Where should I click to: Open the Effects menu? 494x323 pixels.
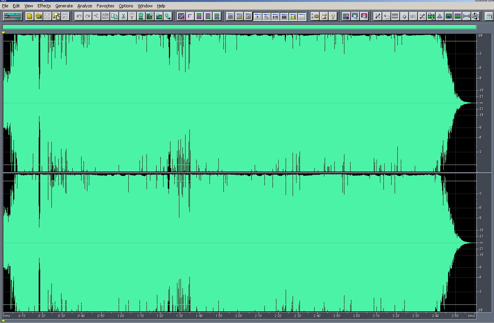click(x=44, y=6)
